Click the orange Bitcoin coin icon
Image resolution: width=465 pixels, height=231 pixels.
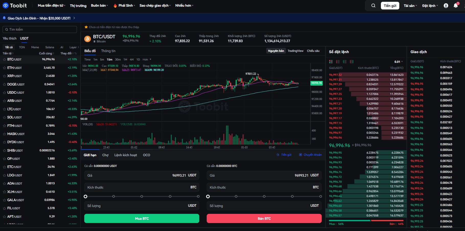[x=87, y=39]
